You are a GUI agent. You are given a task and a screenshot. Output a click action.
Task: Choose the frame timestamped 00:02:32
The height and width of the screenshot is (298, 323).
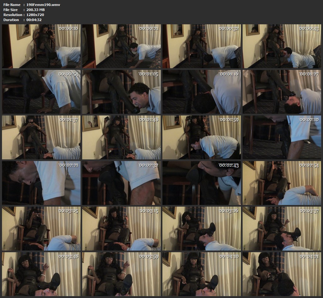(121, 183)
